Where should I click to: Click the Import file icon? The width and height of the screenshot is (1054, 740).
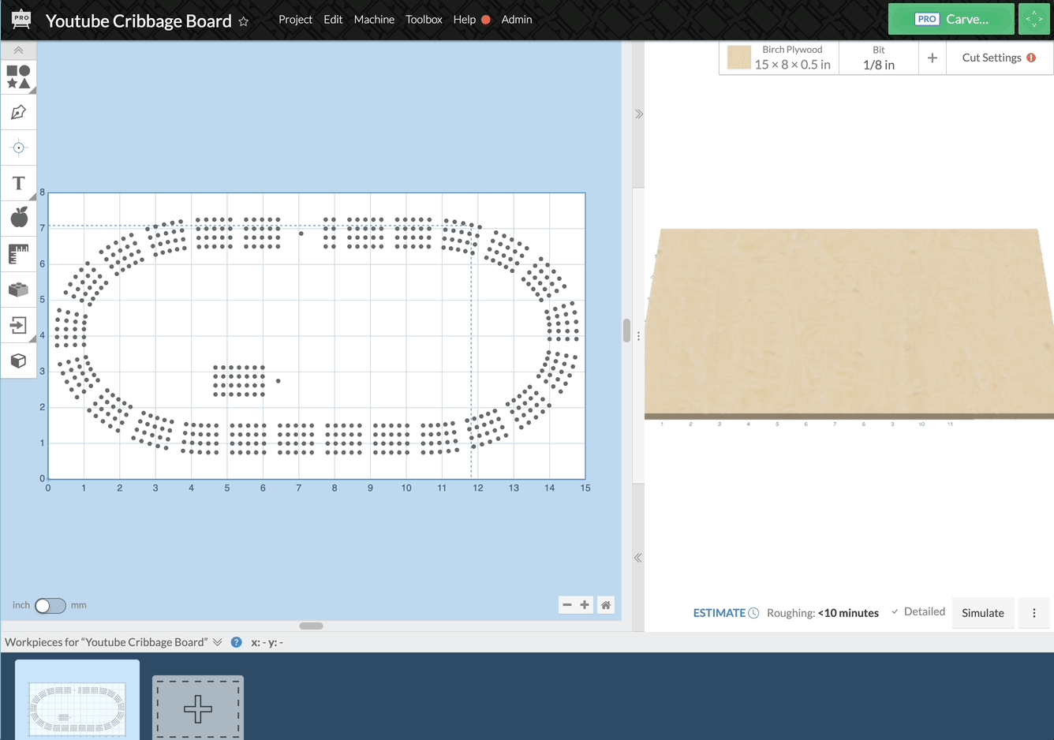pyautogui.click(x=18, y=325)
